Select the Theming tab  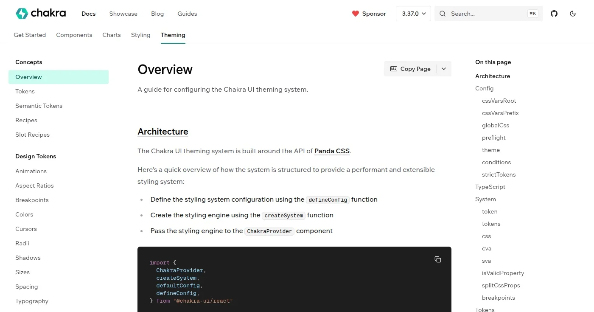point(173,35)
